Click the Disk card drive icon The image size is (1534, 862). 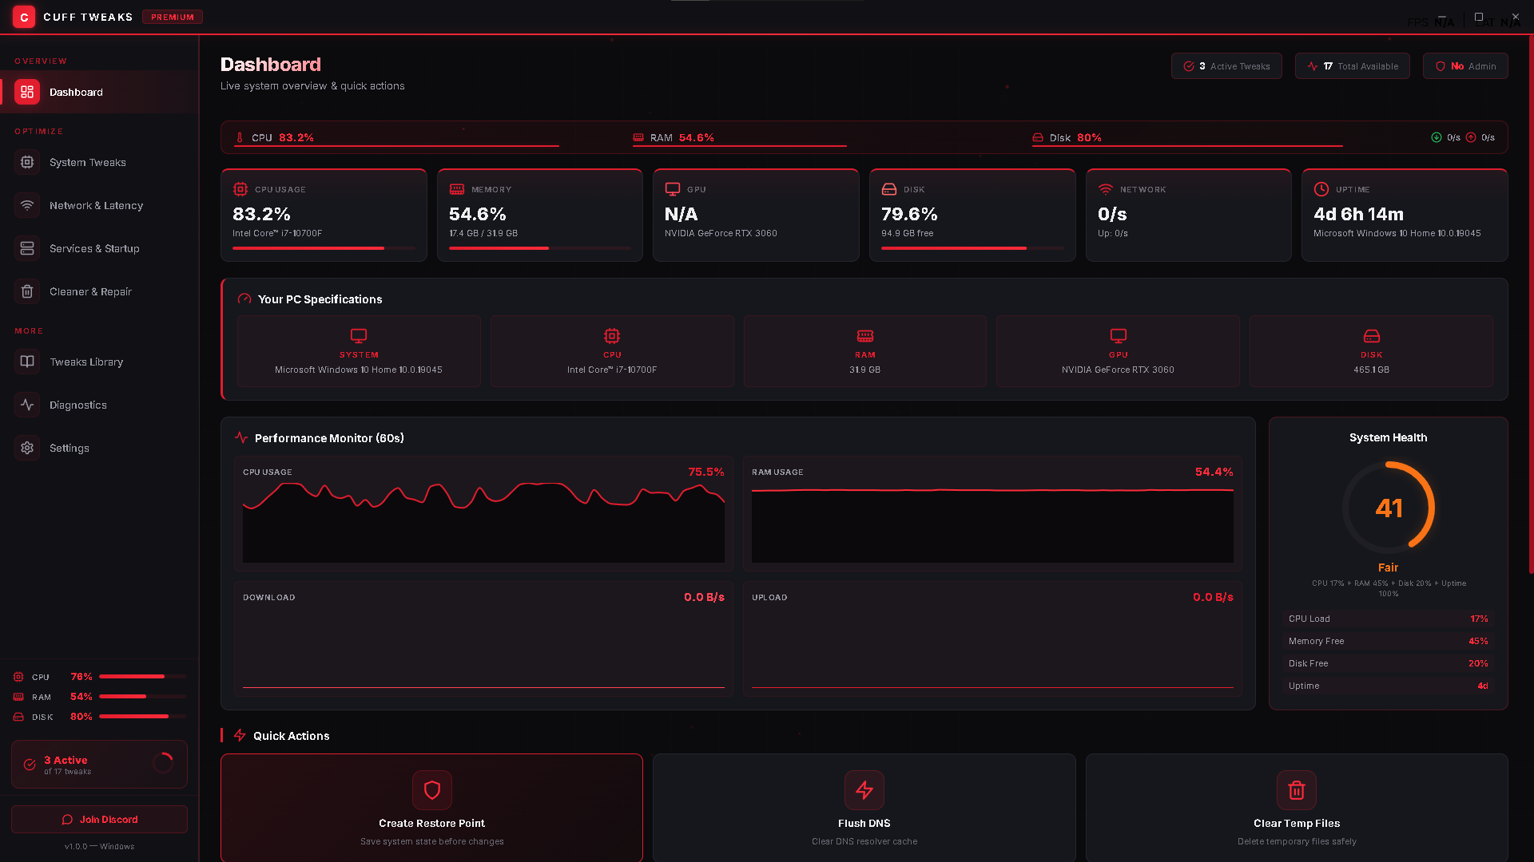(x=889, y=189)
